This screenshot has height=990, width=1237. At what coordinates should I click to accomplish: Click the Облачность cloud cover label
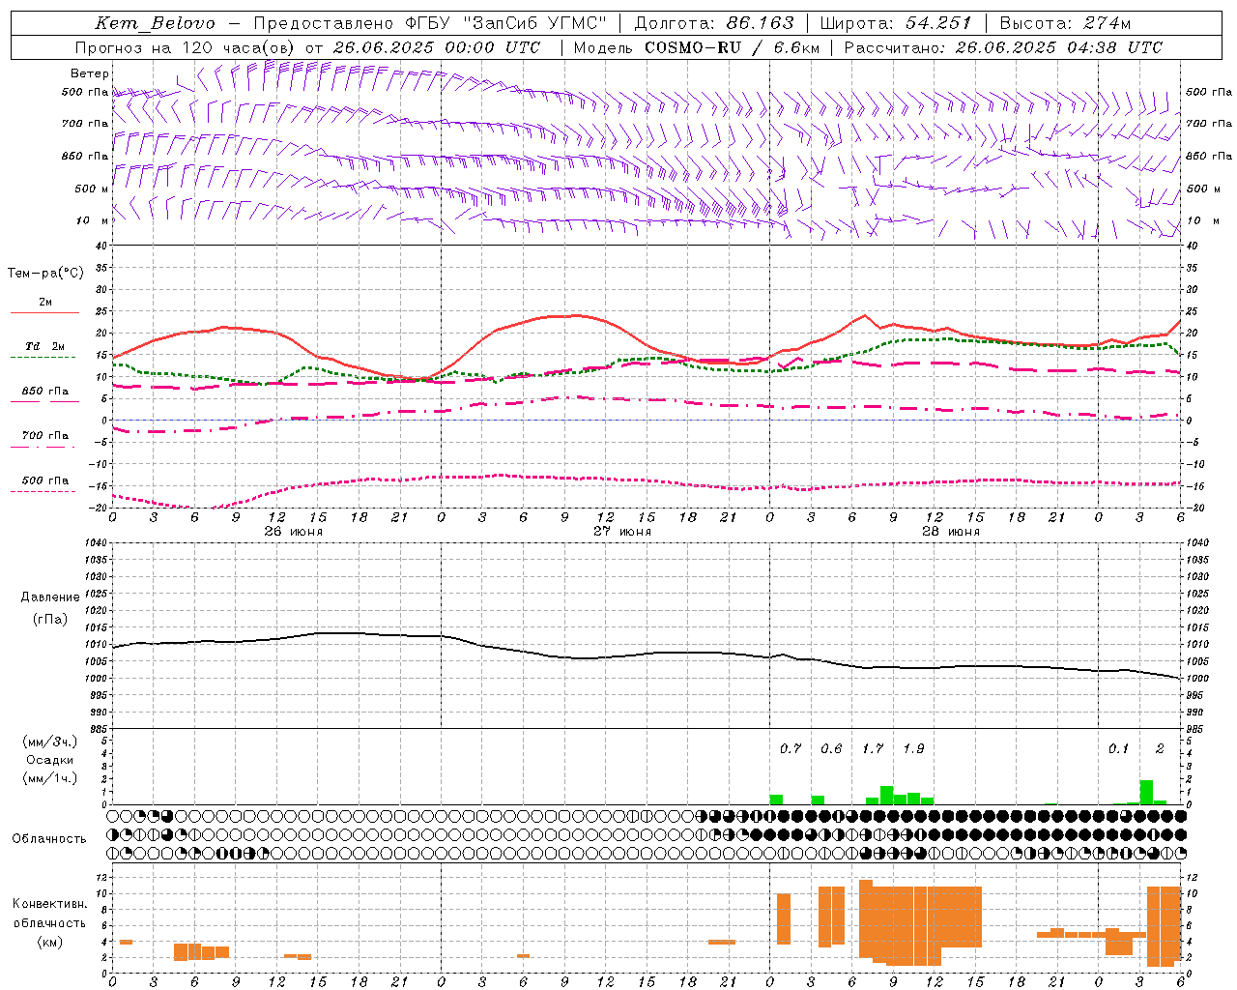tap(49, 838)
